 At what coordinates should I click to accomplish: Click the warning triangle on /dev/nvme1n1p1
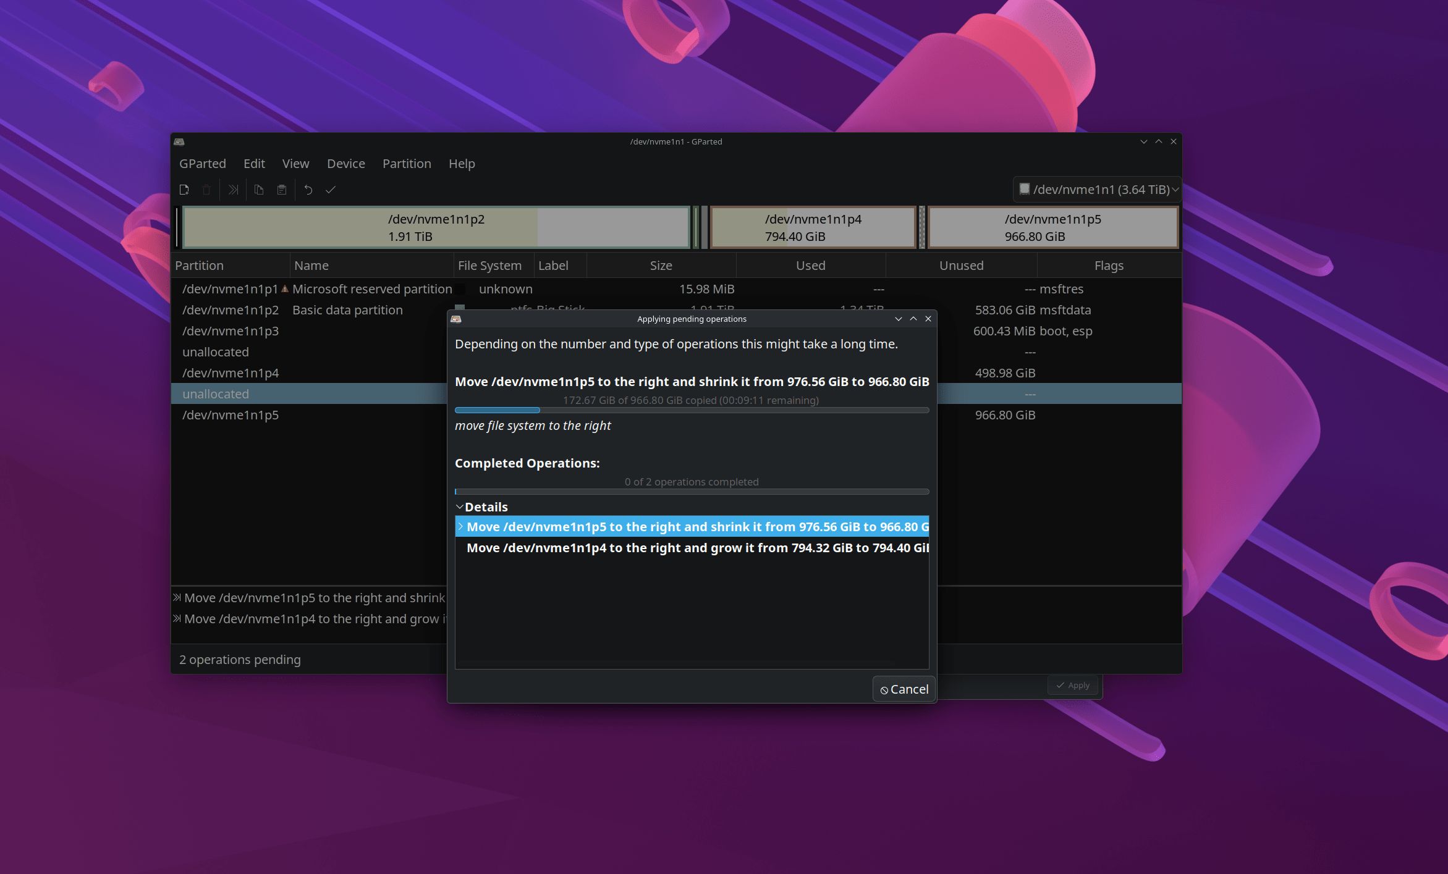285,288
